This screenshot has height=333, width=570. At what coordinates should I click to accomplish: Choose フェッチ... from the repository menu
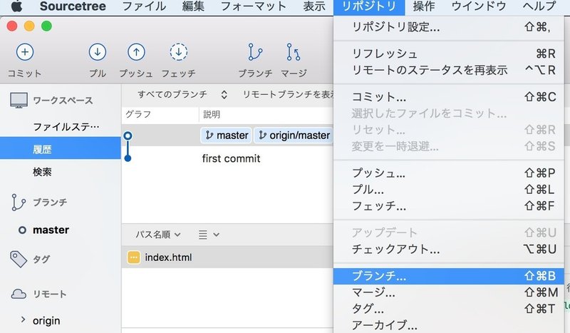click(449, 206)
